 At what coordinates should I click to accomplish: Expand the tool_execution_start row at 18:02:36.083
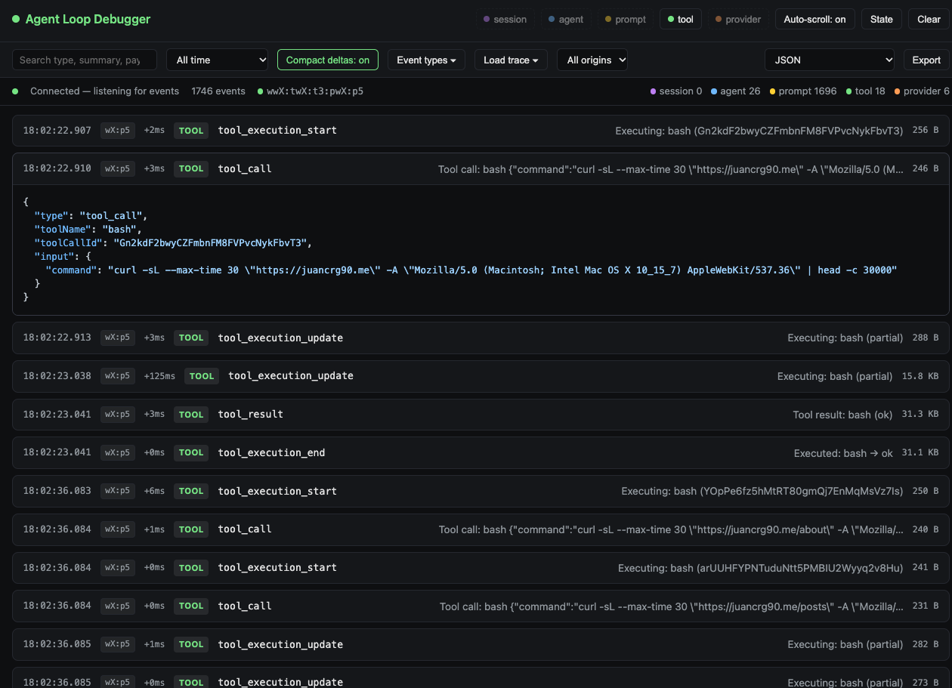[481, 491]
